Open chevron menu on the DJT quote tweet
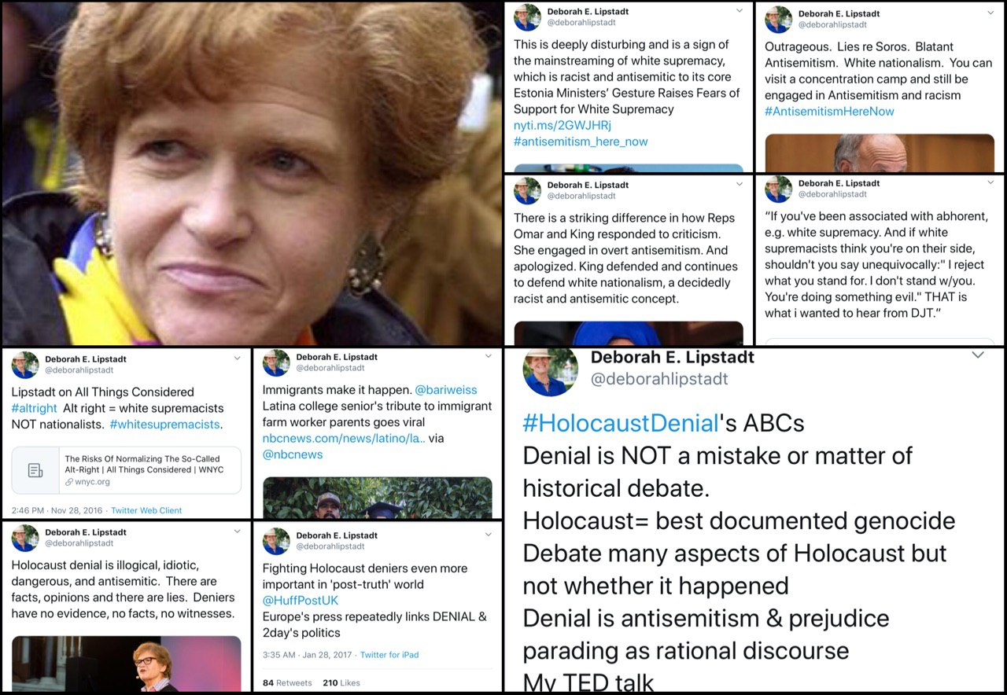This screenshot has width=1007, height=695. pyautogui.click(x=990, y=182)
